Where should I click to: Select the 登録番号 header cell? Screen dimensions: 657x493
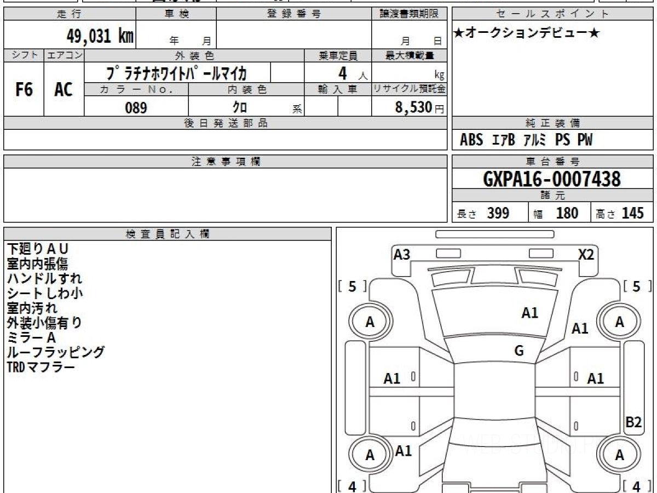(x=293, y=14)
